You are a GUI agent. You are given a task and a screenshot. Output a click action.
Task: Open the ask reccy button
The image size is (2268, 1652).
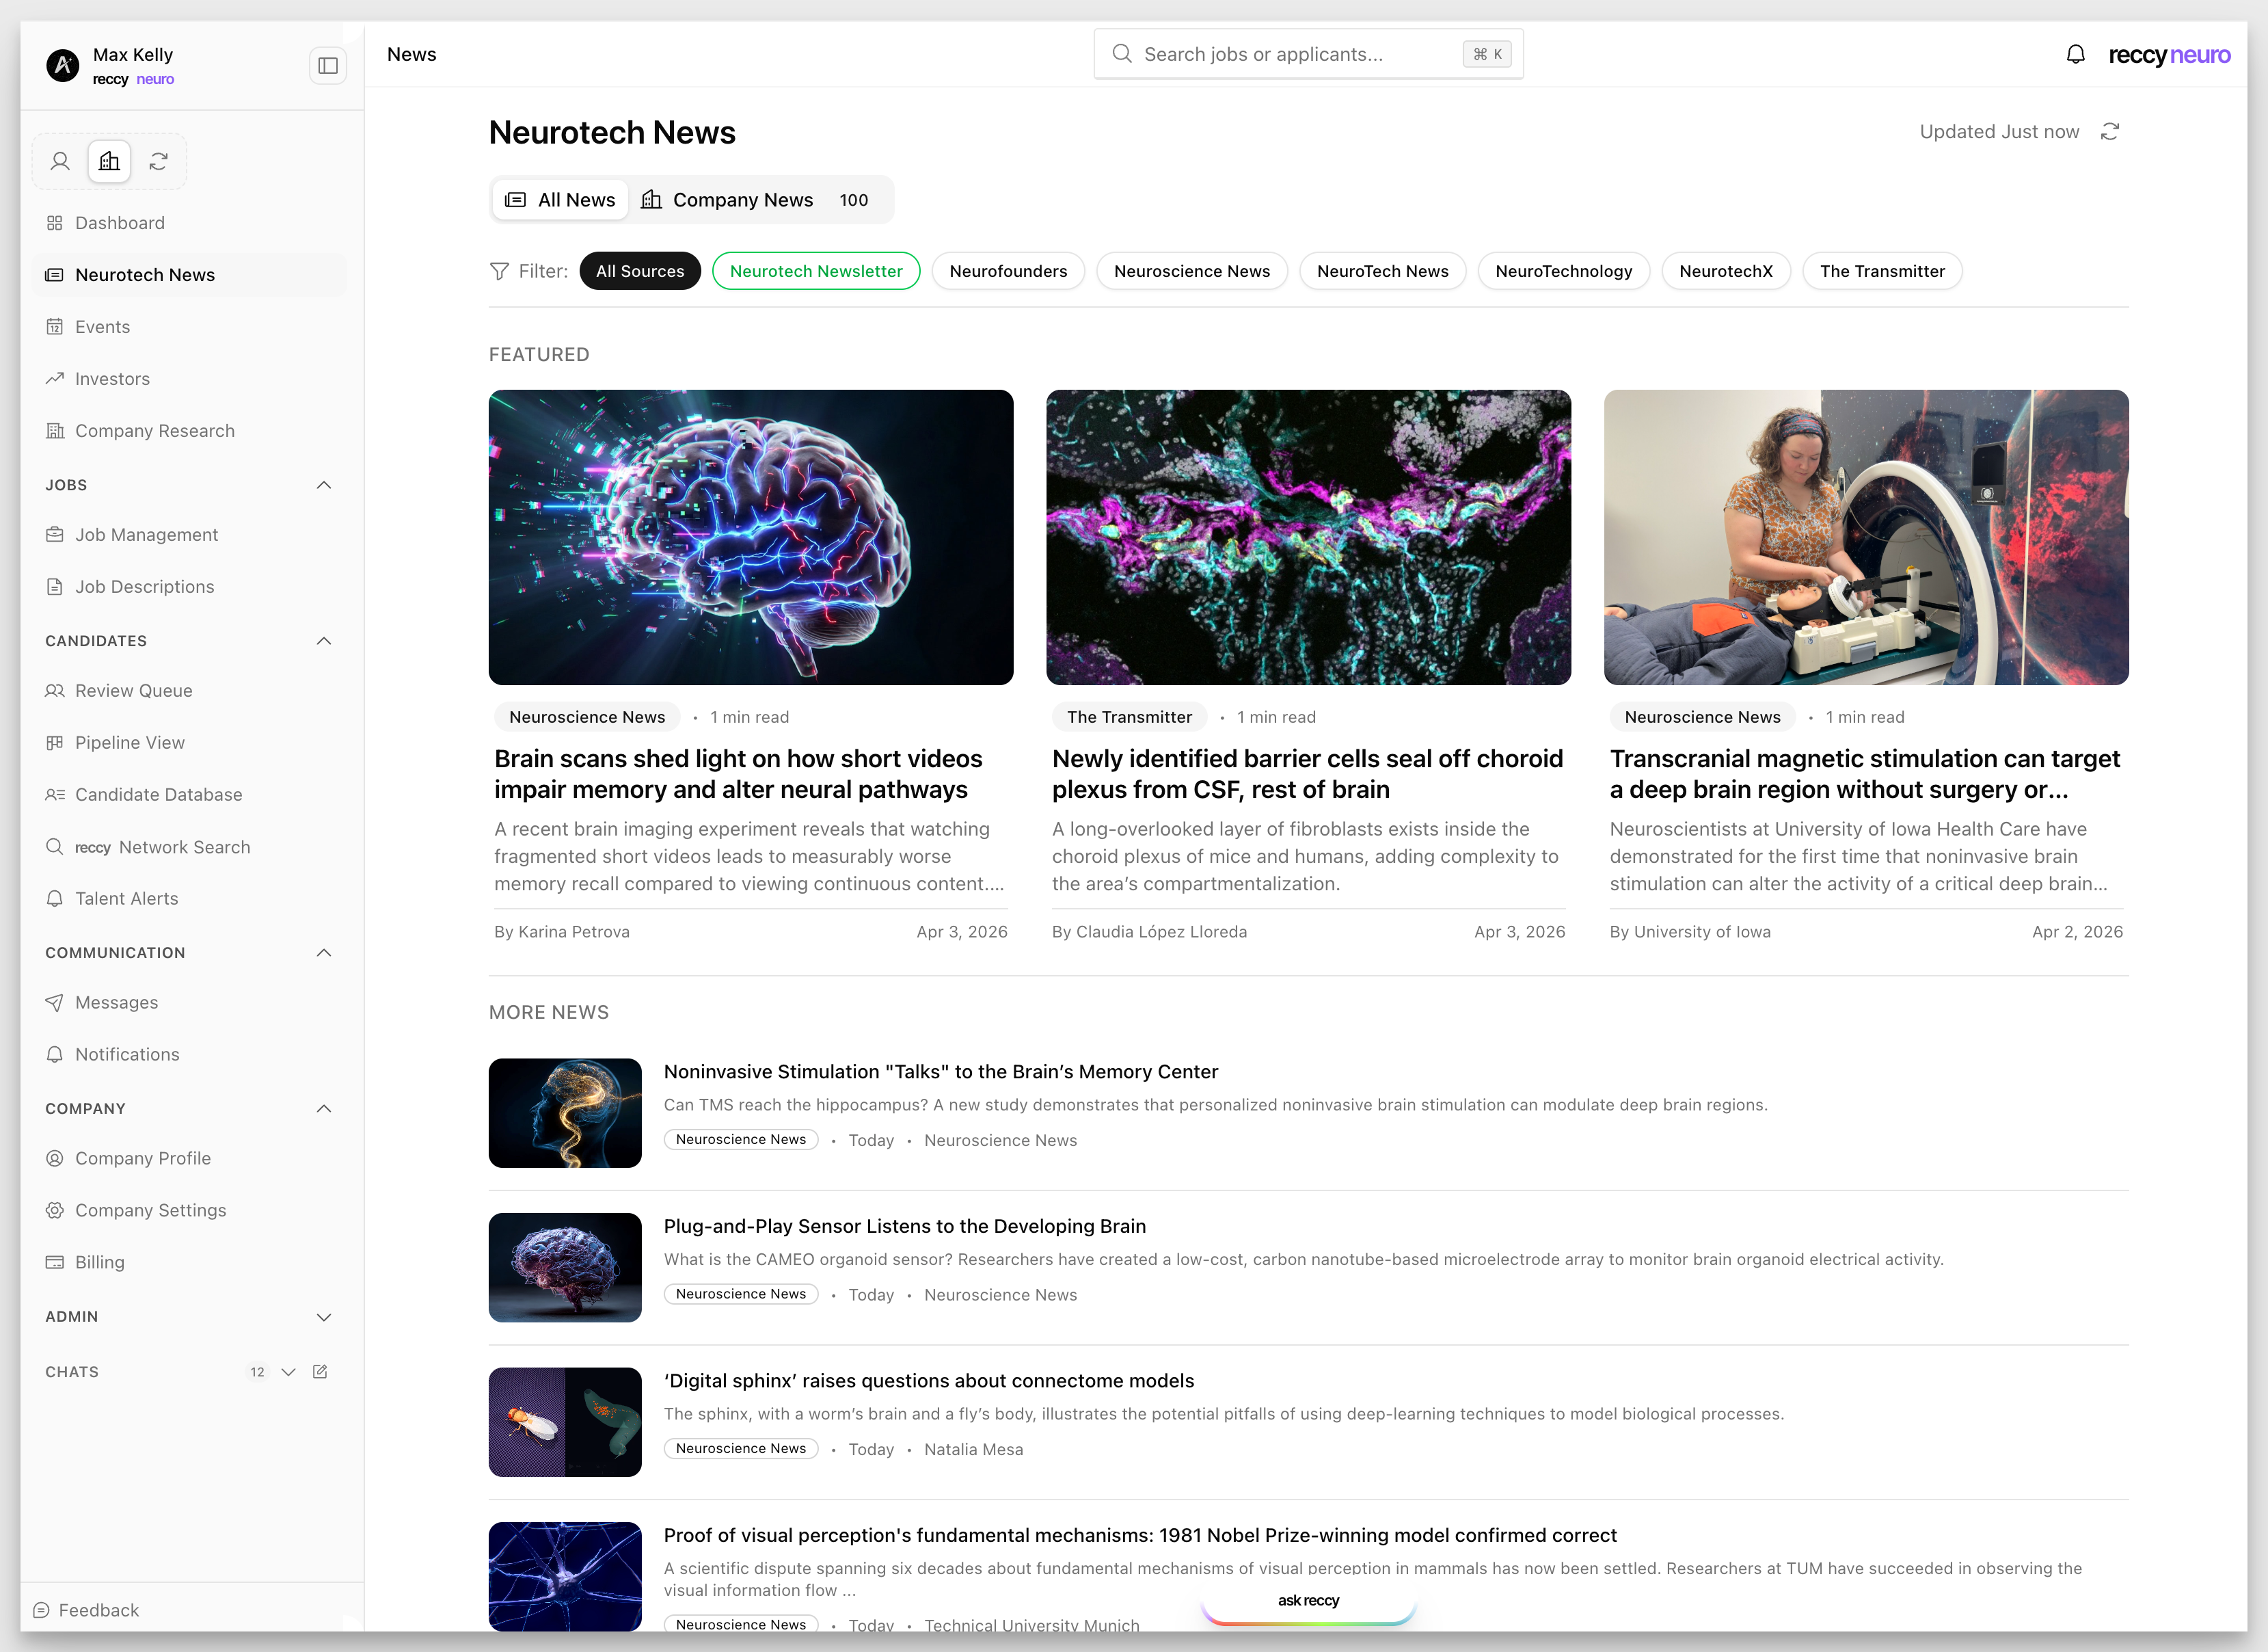[x=1307, y=1600]
